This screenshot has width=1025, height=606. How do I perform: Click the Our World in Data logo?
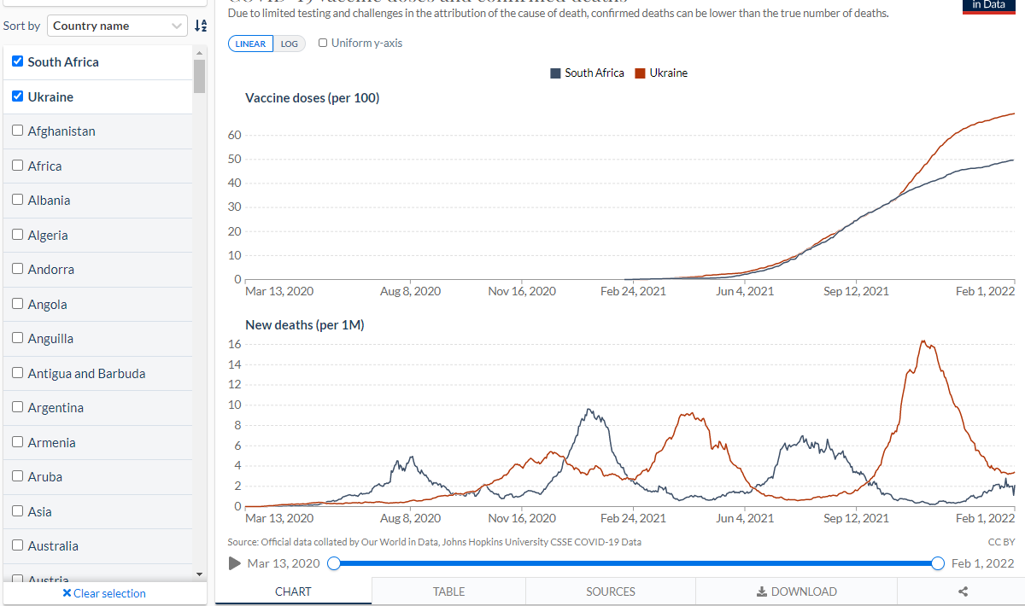click(988, 6)
